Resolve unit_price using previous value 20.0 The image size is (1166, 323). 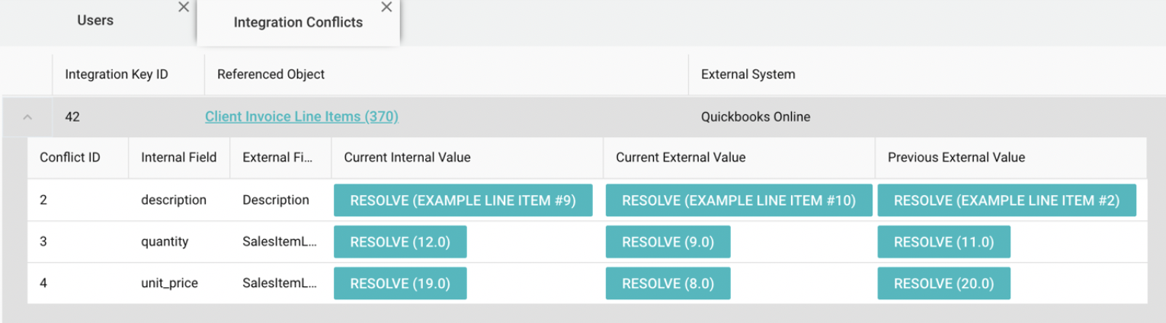(943, 283)
